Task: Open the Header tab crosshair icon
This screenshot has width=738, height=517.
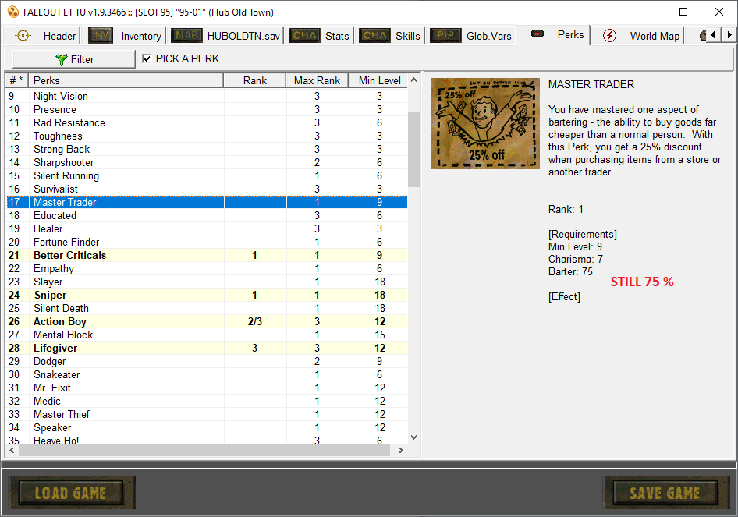Action: click(x=23, y=36)
